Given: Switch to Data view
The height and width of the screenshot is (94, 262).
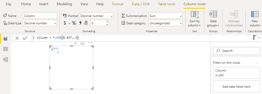Looking at the screenshot, I should tap(6, 49).
